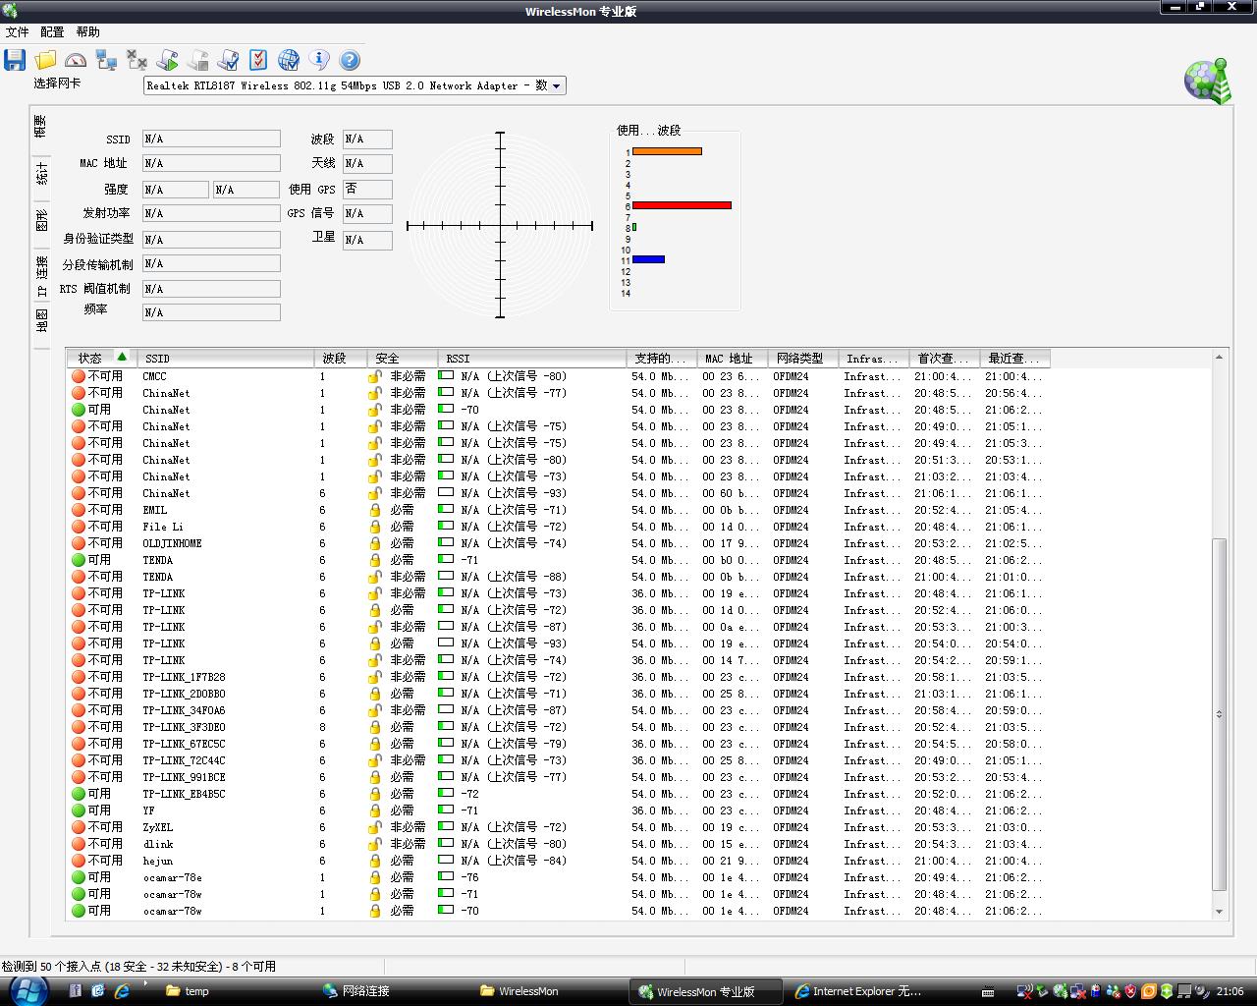Image resolution: width=1257 pixels, height=1006 pixels.
Task: Click the connect network computers icon
Action: point(106,60)
